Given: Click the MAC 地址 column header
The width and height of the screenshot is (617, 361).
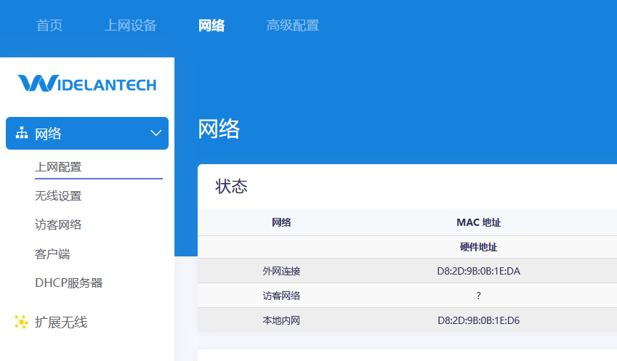Looking at the screenshot, I should [478, 222].
